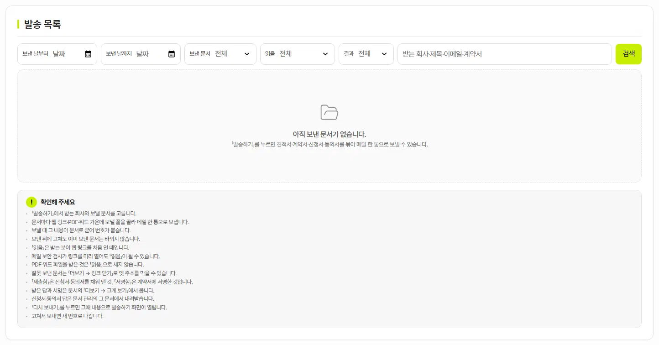Focus the 받는 회사·제목·이메일·계약서 search field
This screenshot has width=659, height=345.
coord(505,54)
